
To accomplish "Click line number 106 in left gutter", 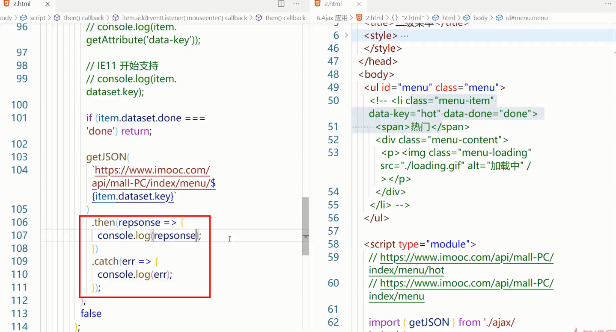I will point(19,222).
